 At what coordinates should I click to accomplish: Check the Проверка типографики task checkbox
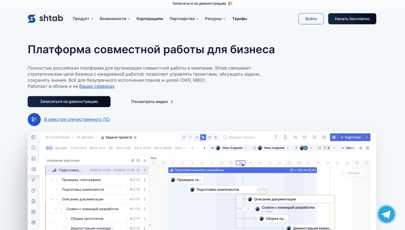tap(57, 180)
